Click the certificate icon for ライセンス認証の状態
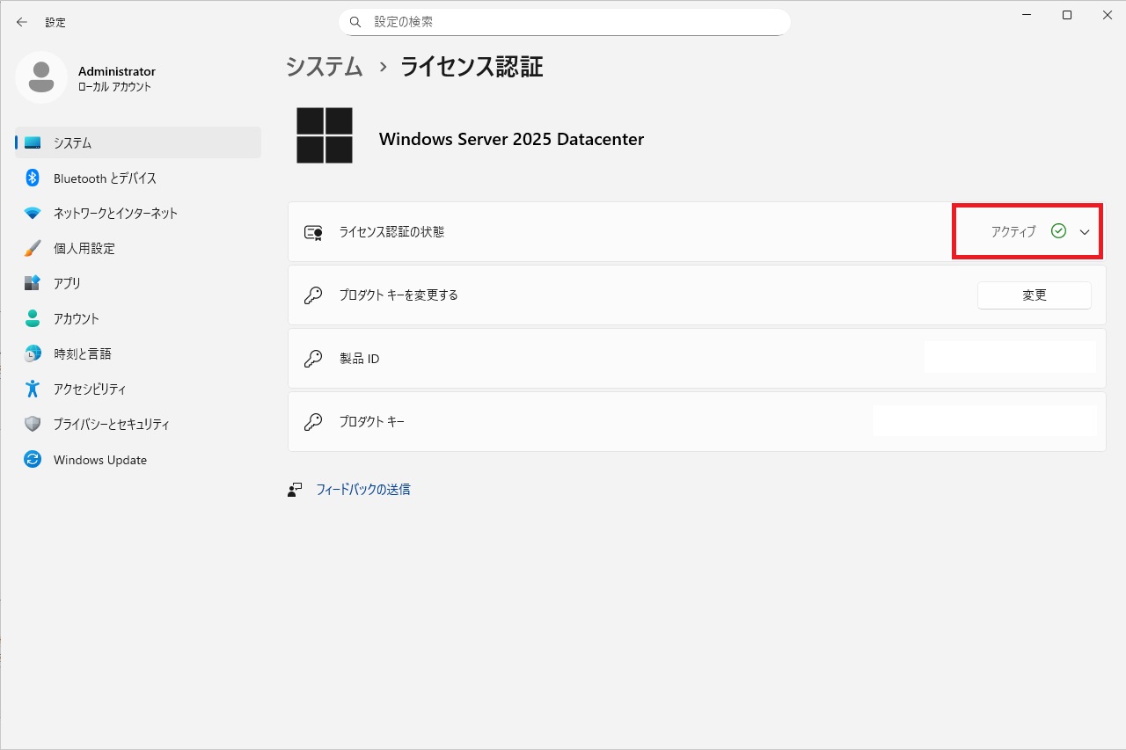The image size is (1126, 750). 313,232
